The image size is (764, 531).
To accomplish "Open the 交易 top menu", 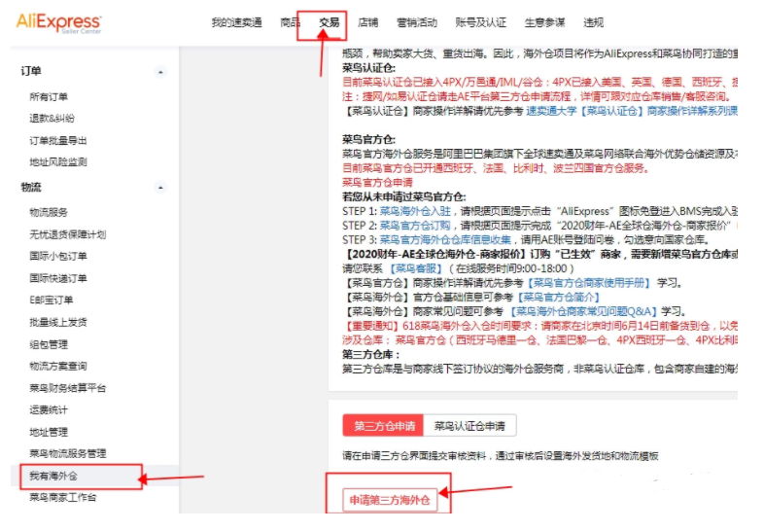I will [x=330, y=22].
